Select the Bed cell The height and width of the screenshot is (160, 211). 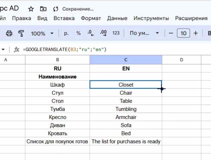(x=126, y=133)
